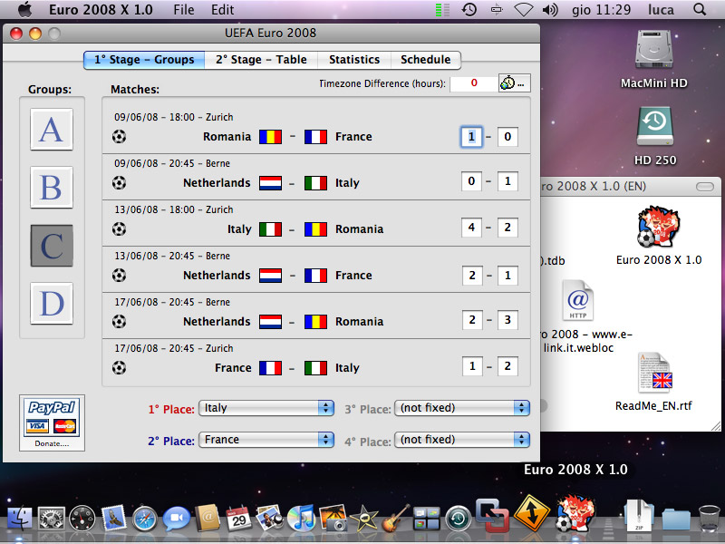
Task: Select Group D button
Action: 51,303
